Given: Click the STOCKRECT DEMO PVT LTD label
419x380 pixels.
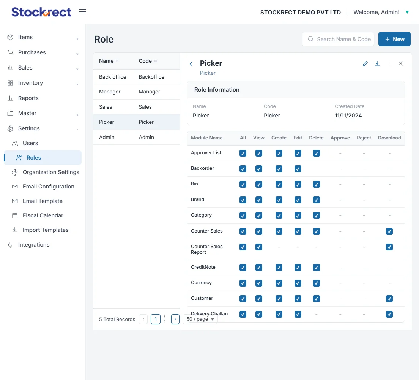Looking at the screenshot, I should point(300,12).
